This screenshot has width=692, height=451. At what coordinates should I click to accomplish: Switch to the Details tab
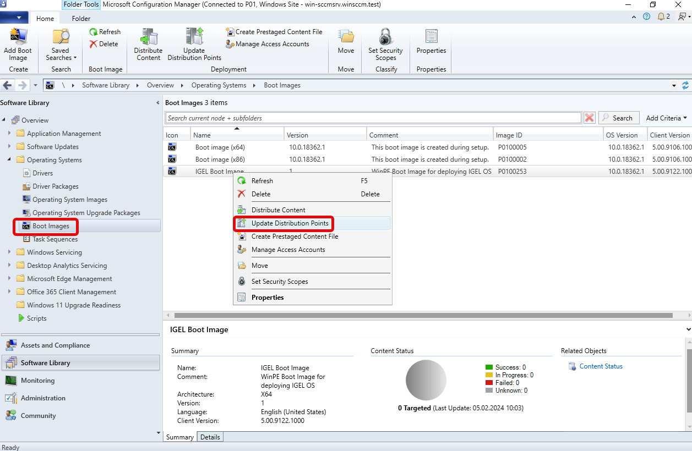click(210, 437)
